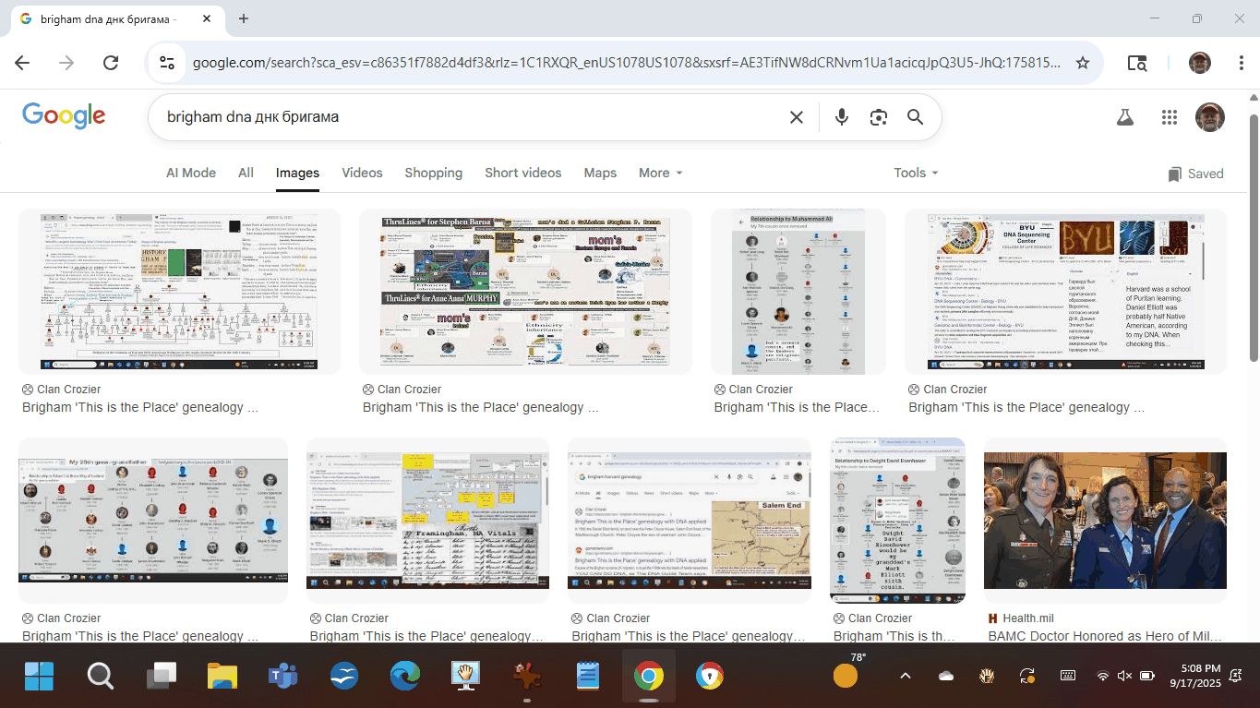Viewport: 1260px width, 708px height.
Task: Click the voice search microphone icon
Action: 841,117
